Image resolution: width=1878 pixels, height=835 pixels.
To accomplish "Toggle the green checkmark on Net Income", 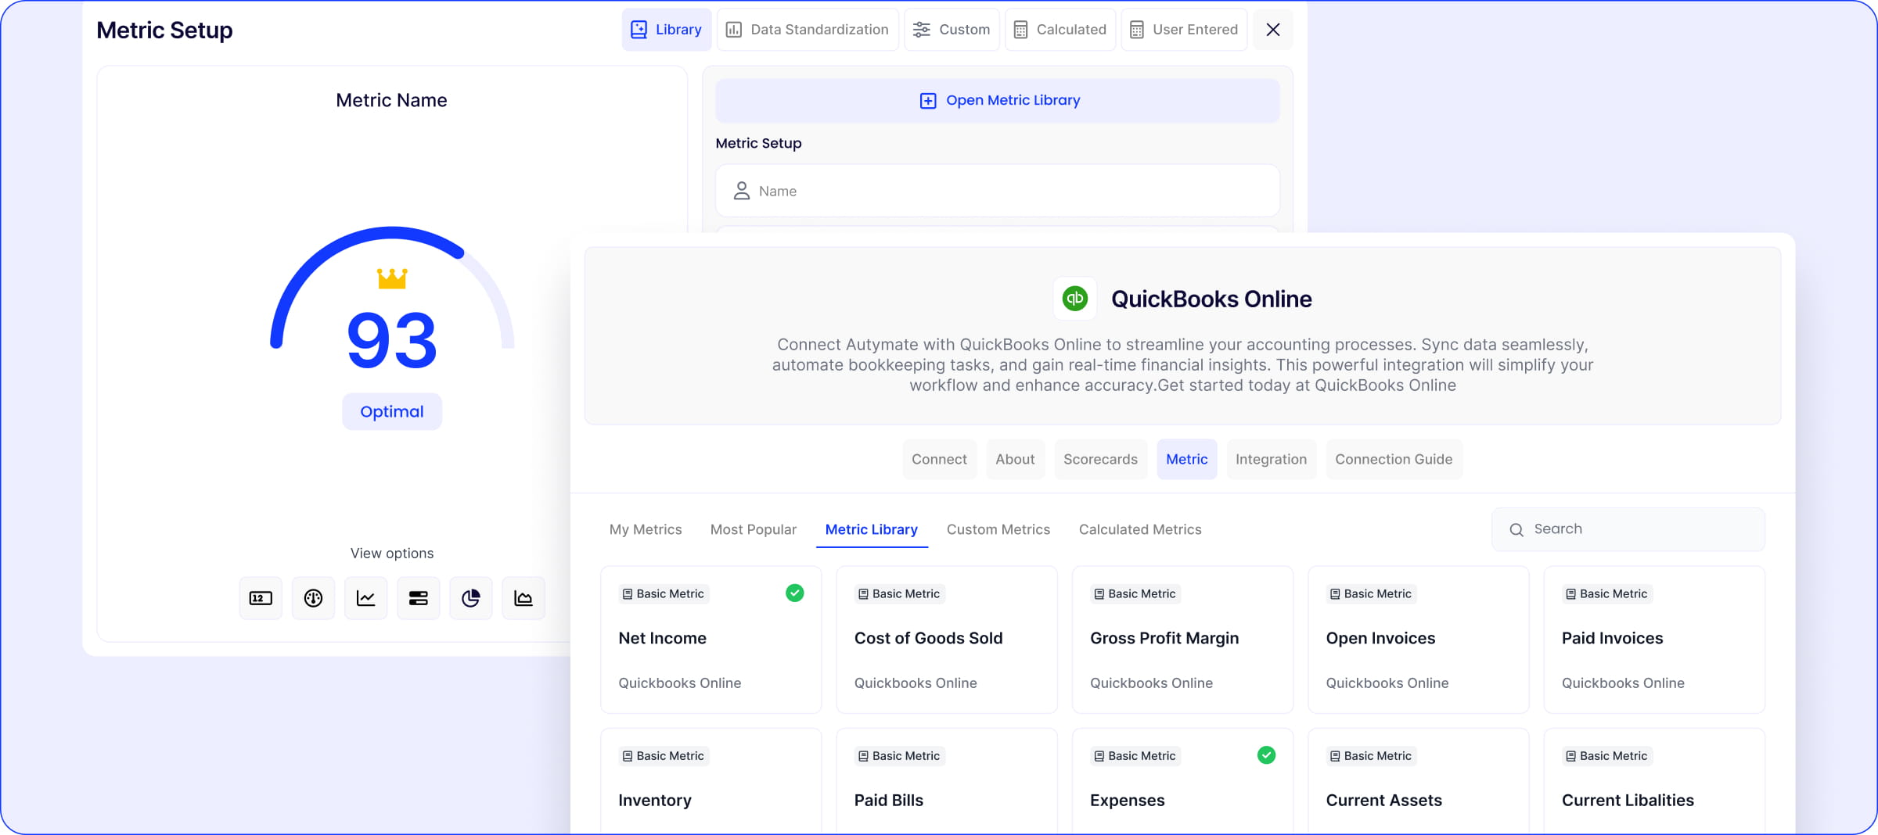I will click(795, 593).
